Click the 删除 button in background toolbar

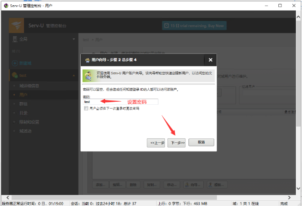tap(133, 185)
